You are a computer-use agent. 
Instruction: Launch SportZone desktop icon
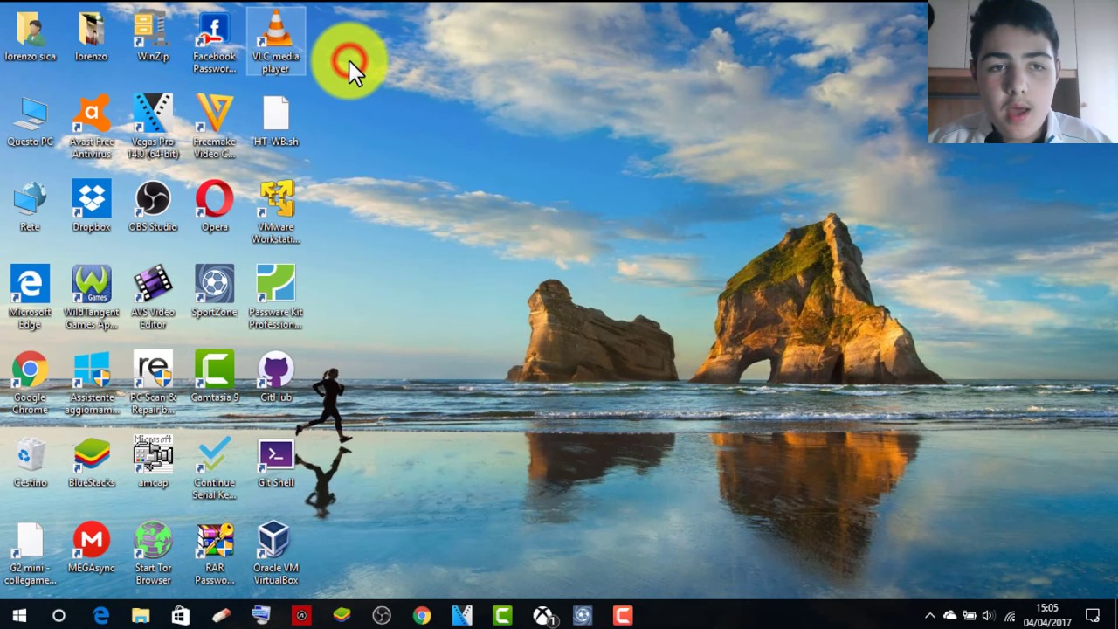(214, 292)
